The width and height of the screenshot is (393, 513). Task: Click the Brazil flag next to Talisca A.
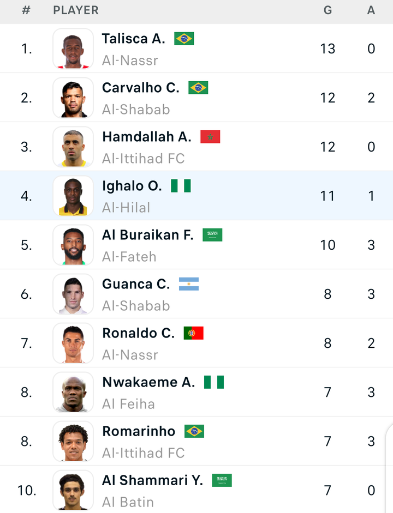pyautogui.click(x=184, y=39)
